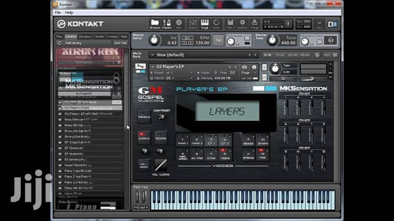Click the View minimize icon
Viewport: 394px width, 221px height.
point(319,24)
